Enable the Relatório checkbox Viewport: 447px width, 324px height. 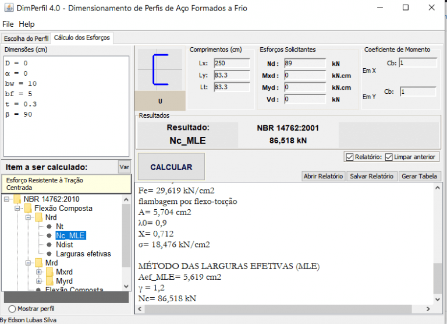point(349,157)
